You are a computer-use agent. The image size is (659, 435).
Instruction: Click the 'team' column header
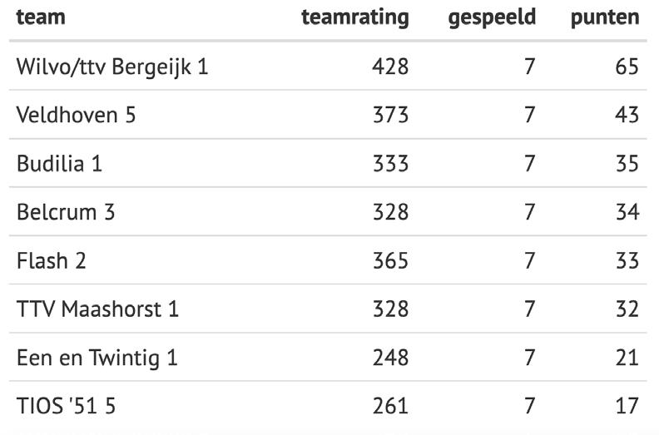[41, 17]
